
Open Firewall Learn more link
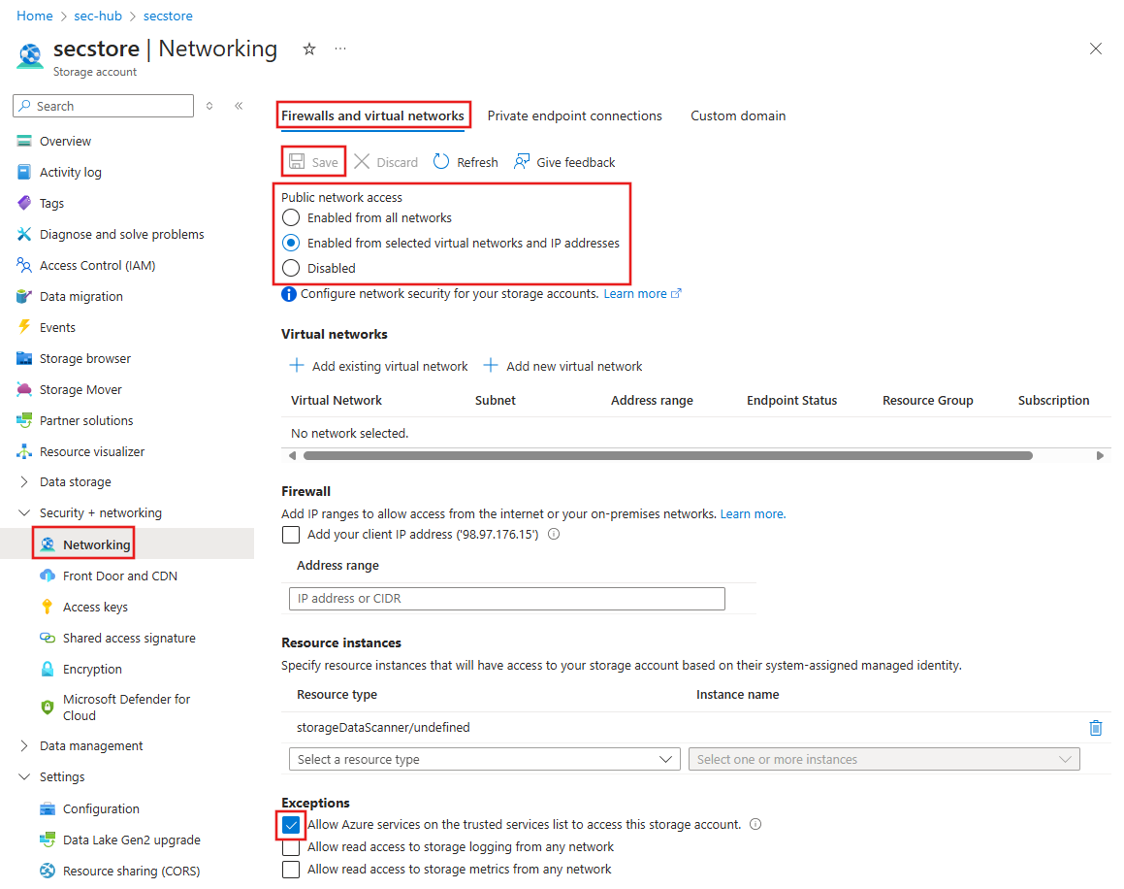(753, 513)
